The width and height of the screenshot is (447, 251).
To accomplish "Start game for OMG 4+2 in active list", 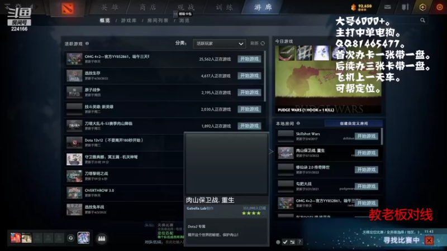I will pyautogui.click(x=249, y=59).
